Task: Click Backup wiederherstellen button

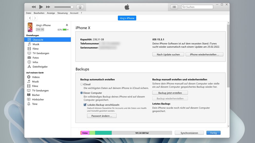Action: click(x=170, y=98)
